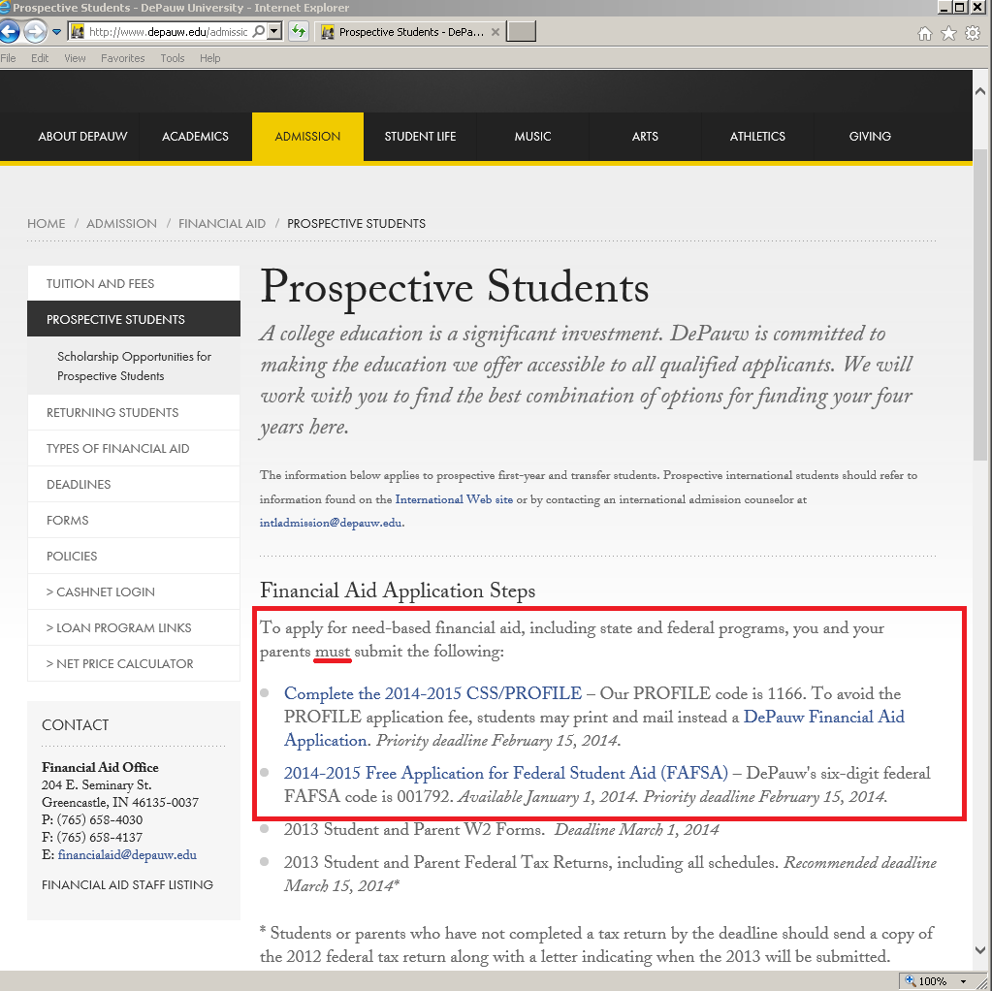This screenshot has height=991, width=992.
Task: Click the zoom magnifier icon in status bar
Action: (x=911, y=980)
